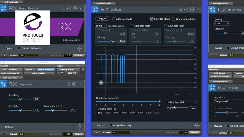Click waveform logo icon in Mouth De-click footer
This screenshot has width=244, height=137.
(x=80, y=48)
